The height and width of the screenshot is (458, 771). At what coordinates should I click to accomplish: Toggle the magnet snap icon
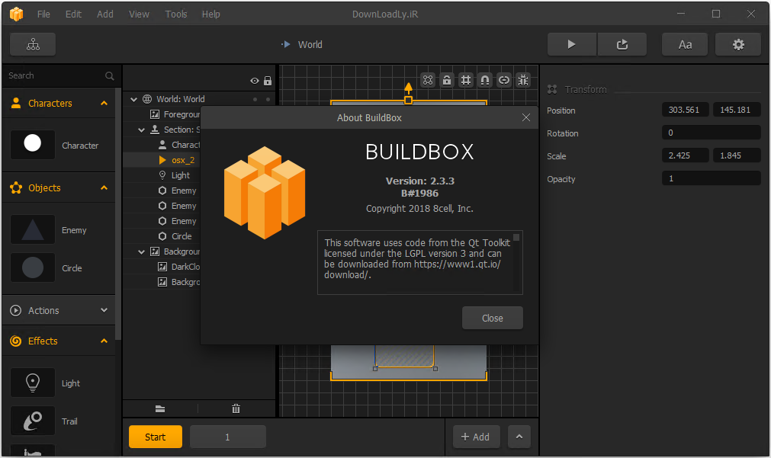[485, 80]
